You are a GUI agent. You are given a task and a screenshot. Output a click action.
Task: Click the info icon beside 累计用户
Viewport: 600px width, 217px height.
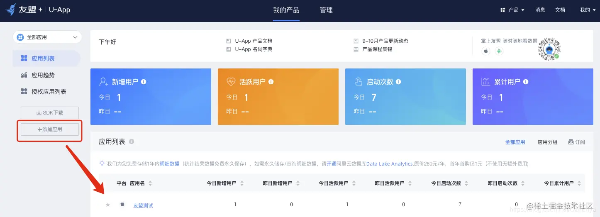(x=526, y=82)
